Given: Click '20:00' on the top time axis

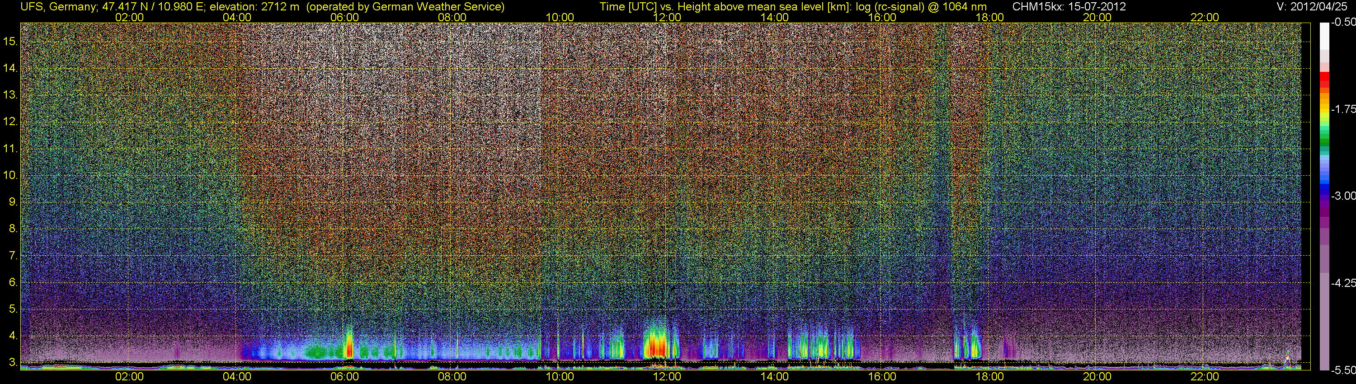Looking at the screenshot, I should [x=1097, y=17].
